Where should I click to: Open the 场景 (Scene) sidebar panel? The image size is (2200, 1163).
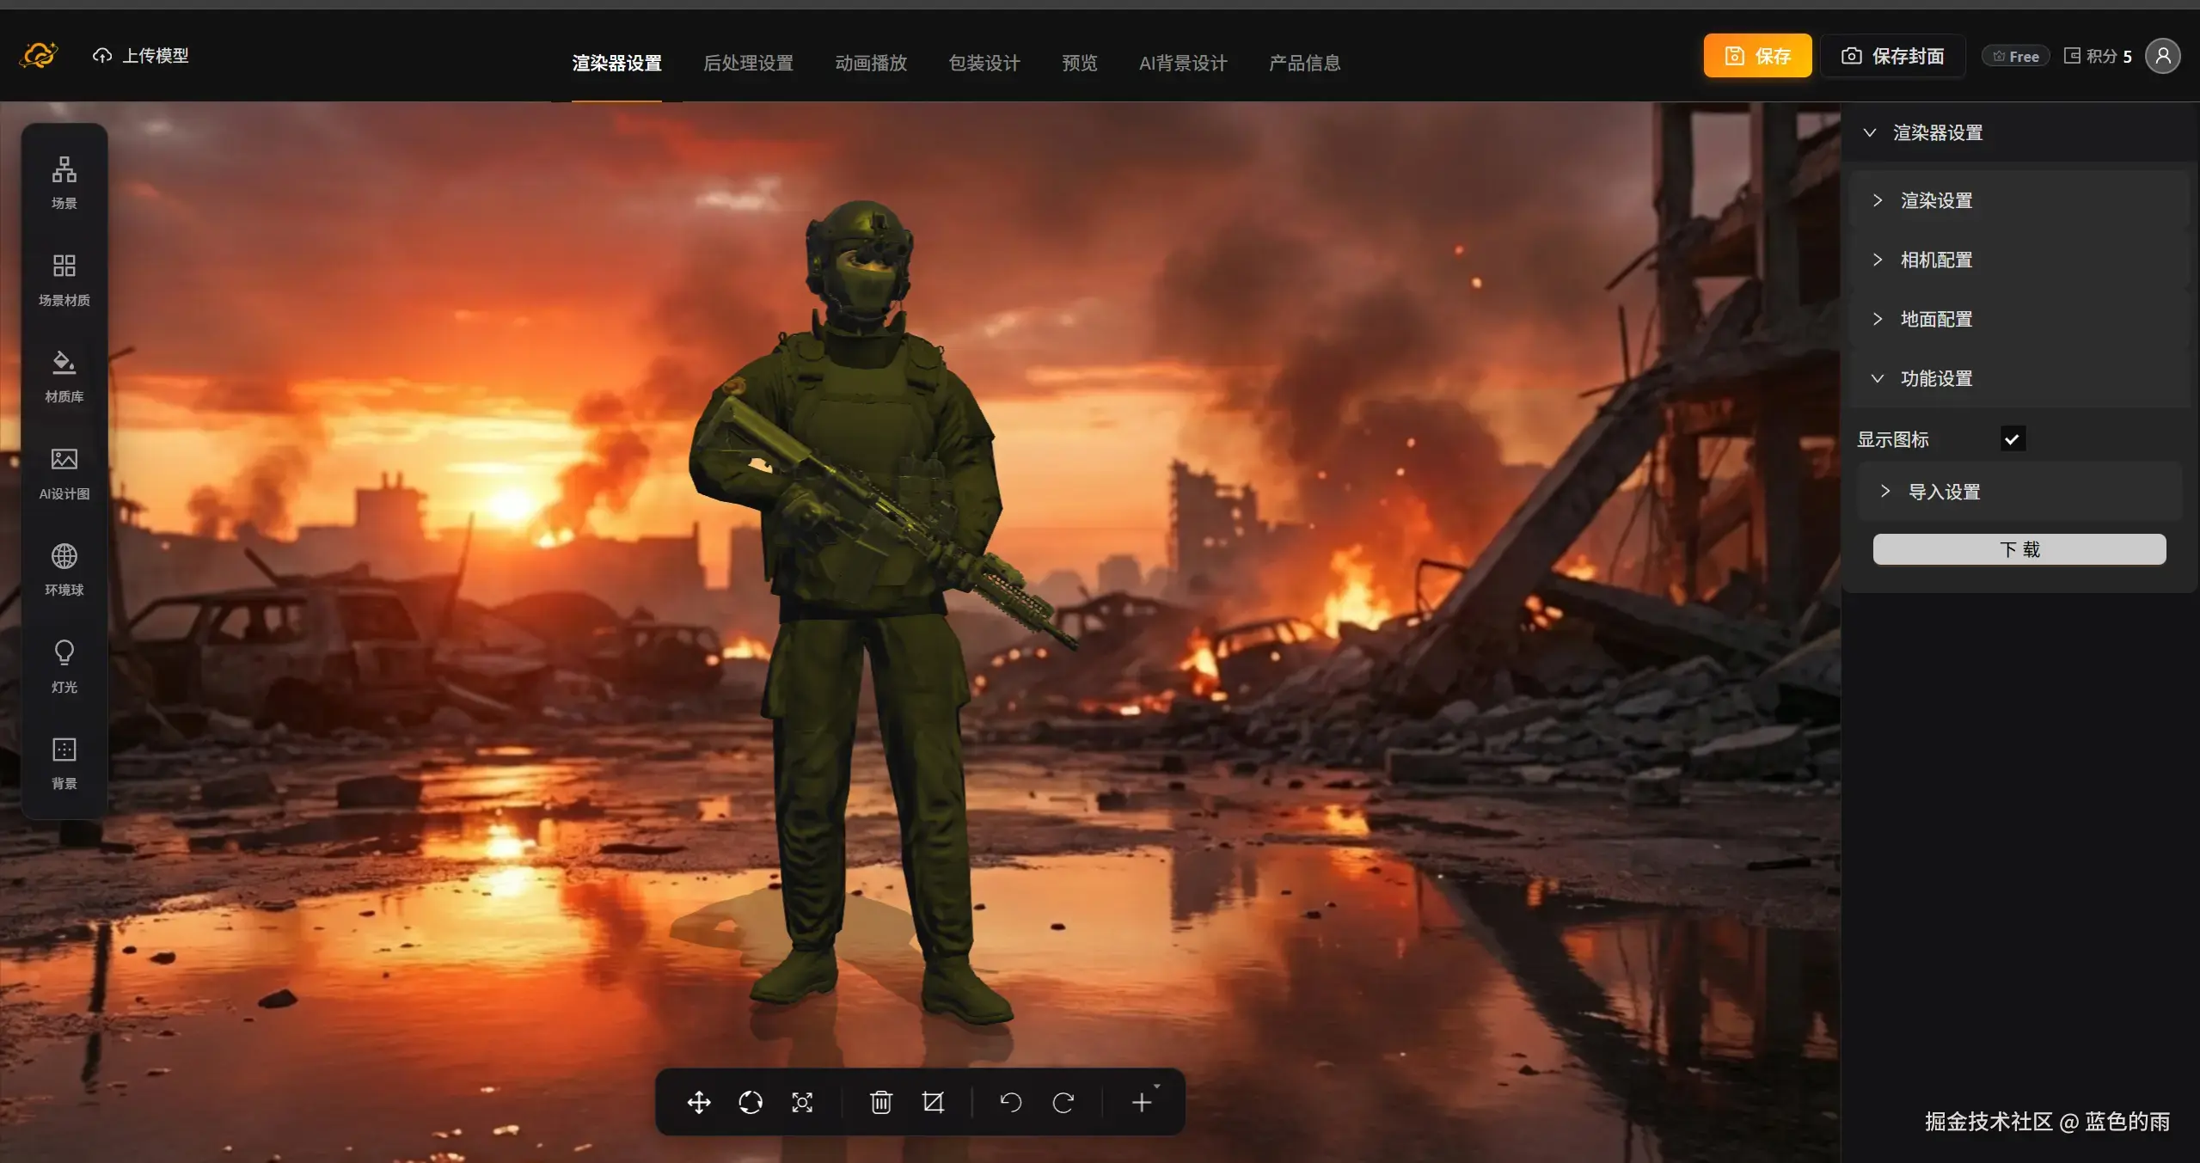coord(64,181)
